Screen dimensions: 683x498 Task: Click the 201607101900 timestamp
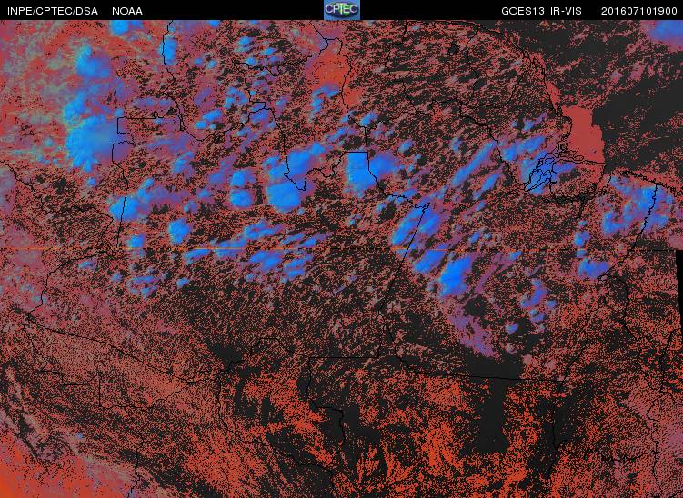click(639, 11)
